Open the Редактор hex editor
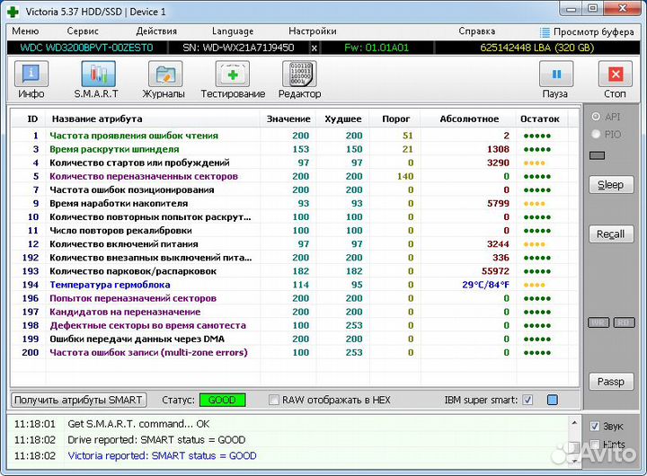This screenshot has height=476, width=647. click(x=299, y=80)
